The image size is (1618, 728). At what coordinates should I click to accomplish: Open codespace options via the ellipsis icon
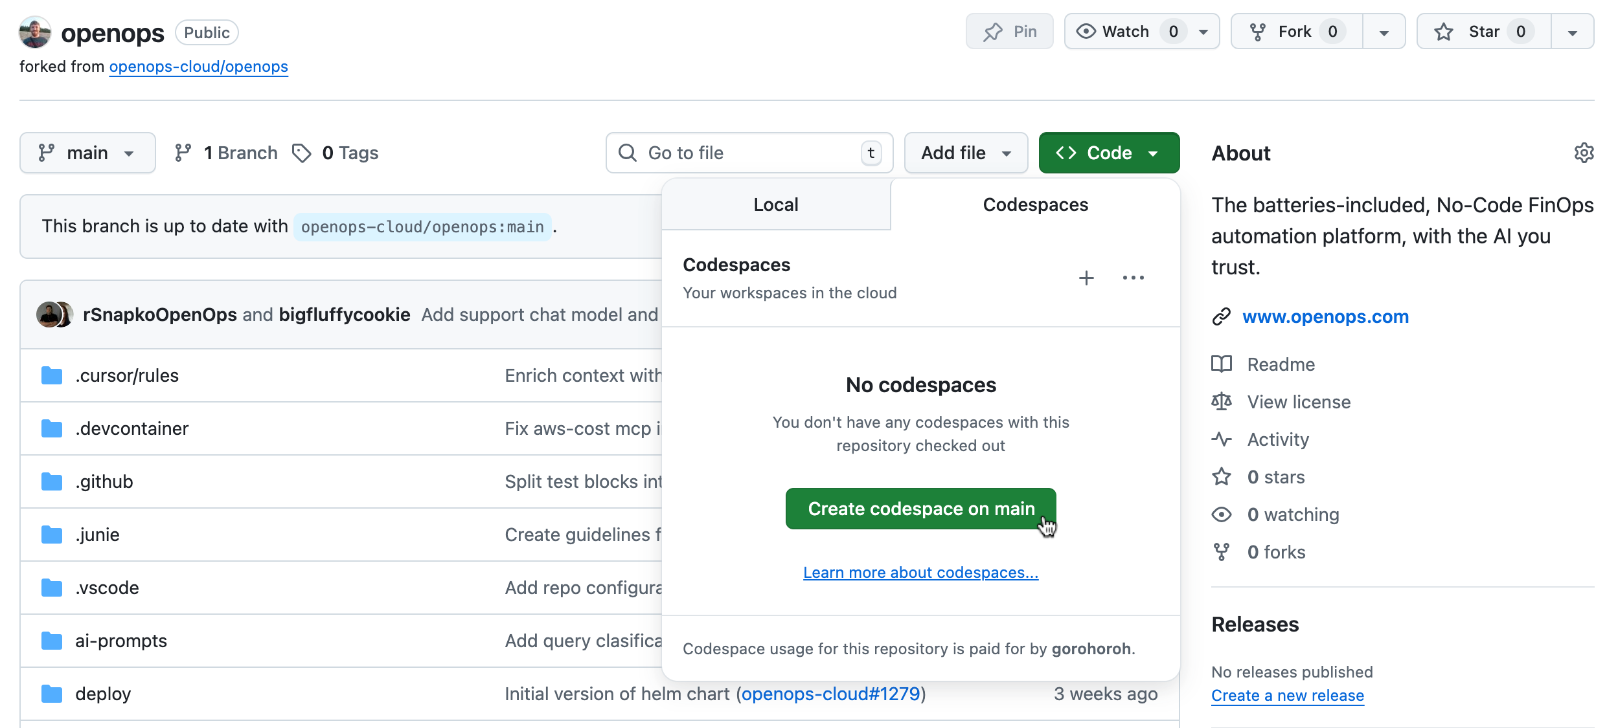coord(1133,278)
